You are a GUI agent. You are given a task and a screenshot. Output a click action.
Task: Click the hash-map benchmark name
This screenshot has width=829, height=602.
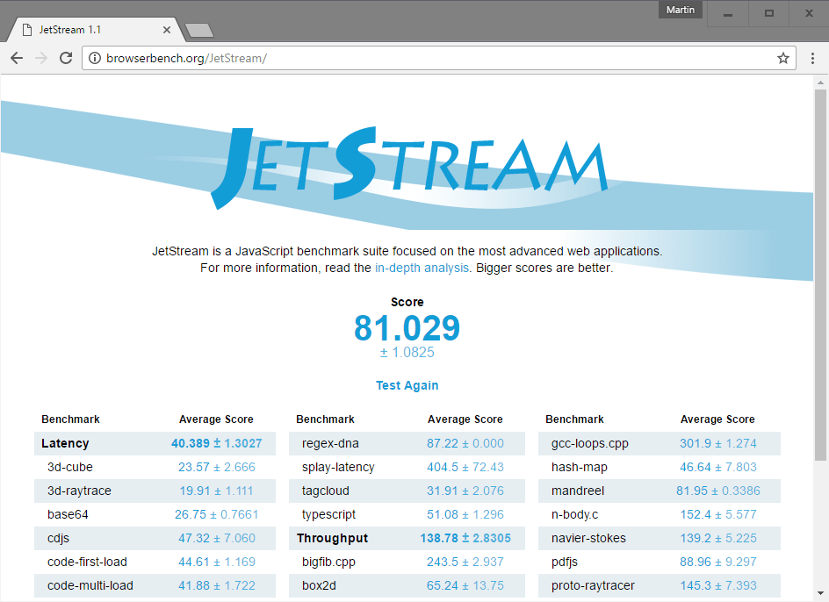(x=580, y=467)
